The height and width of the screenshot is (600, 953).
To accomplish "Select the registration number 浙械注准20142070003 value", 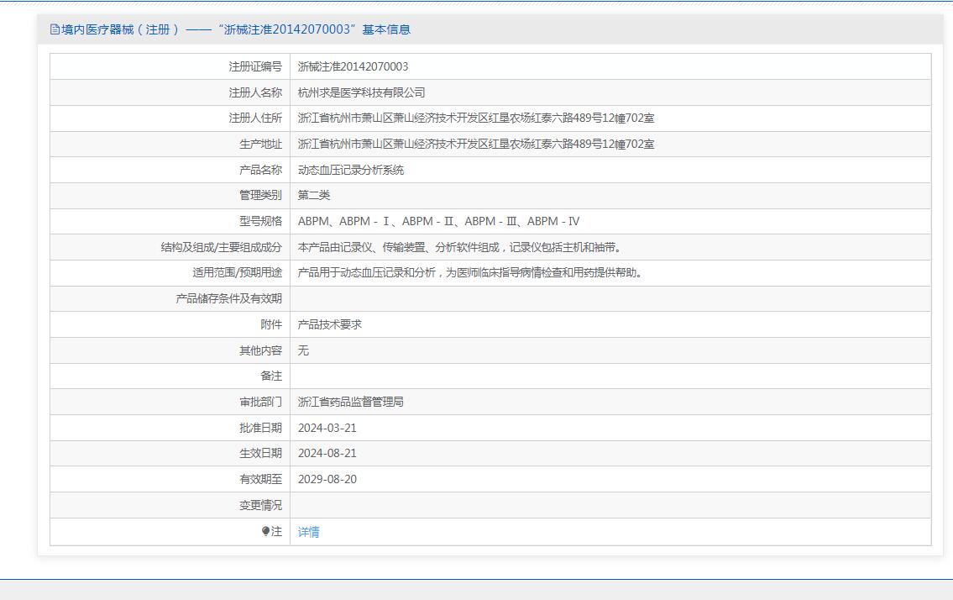I will coord(353,66).
